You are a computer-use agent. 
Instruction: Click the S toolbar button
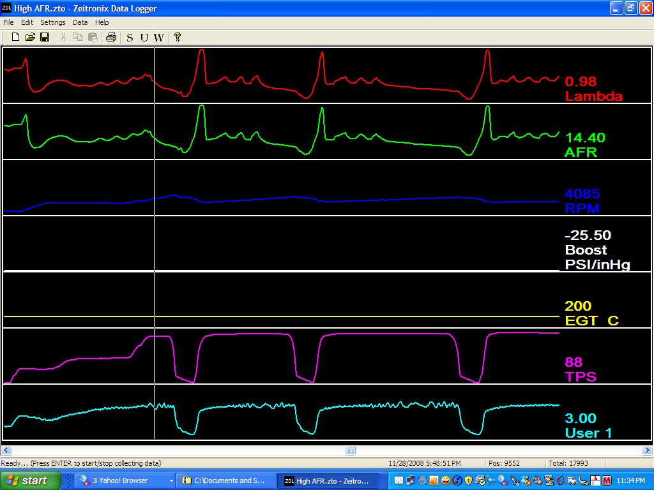pyautogui.click(x=130, y=38)
